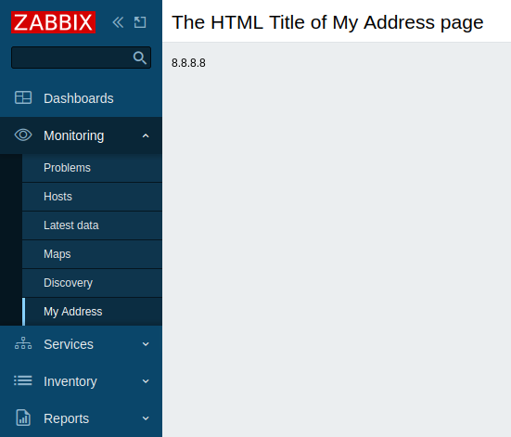Focus the sidebar search input field
This screenshot has width=511, height=437.
point(71,58)
